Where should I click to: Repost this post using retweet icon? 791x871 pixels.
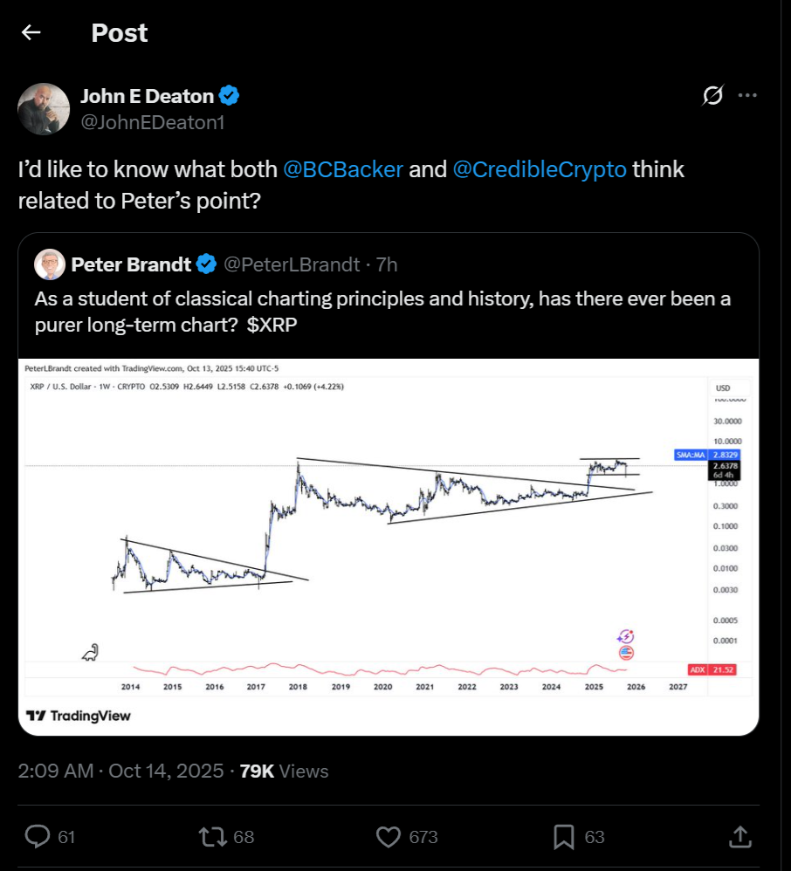pos(212,837)
